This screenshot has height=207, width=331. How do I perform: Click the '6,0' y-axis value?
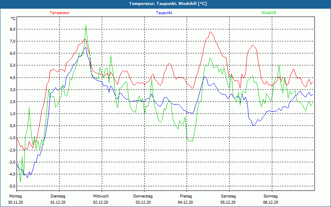pos(13,53)
